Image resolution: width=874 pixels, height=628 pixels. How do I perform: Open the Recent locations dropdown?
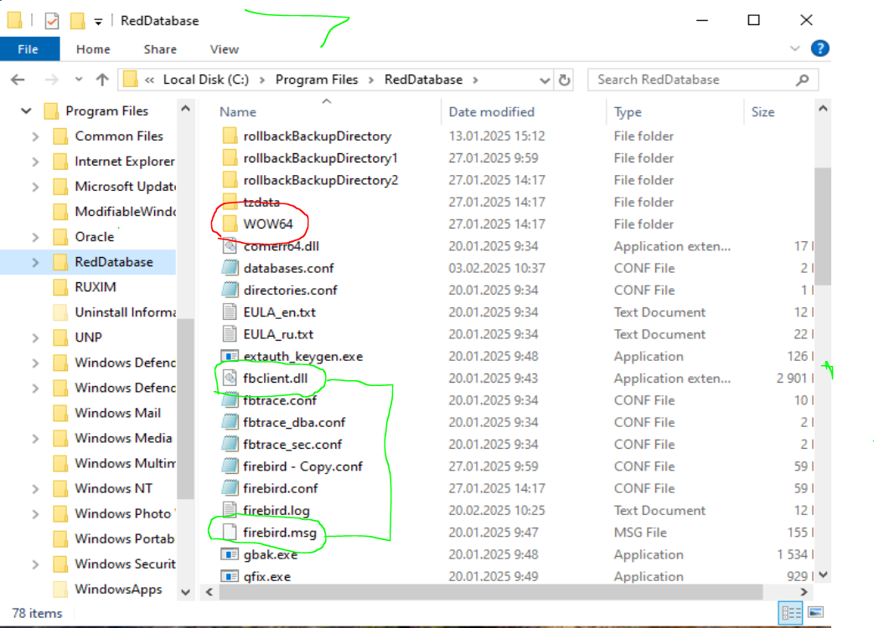pyautogui.click(x=79, y=80)
